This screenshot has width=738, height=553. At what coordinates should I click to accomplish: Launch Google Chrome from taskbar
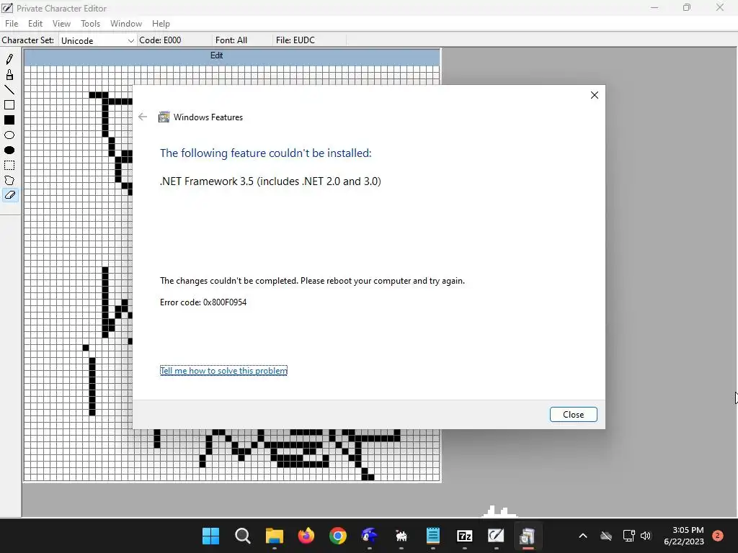(x=337, y=536)
